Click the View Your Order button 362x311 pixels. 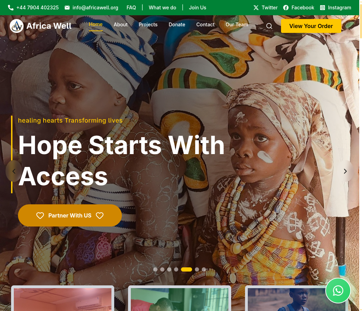[x=311, y=26]
